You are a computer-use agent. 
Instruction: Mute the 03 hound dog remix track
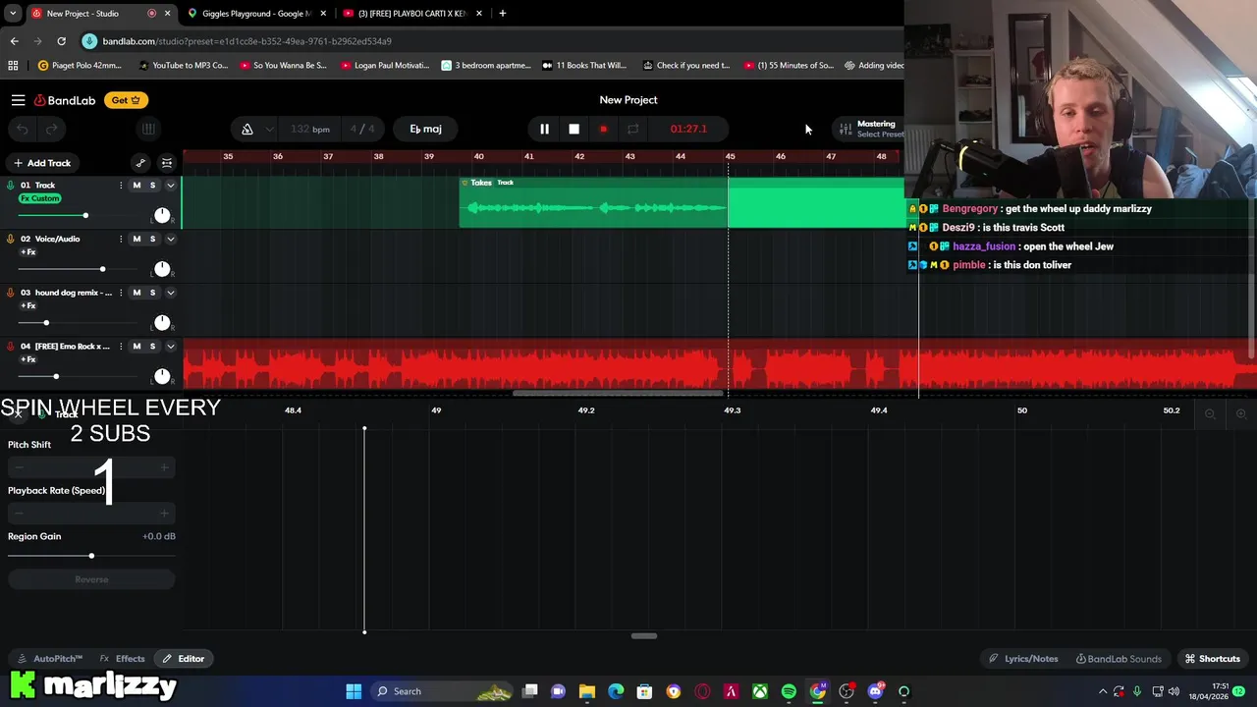click(x=137, y=293)
